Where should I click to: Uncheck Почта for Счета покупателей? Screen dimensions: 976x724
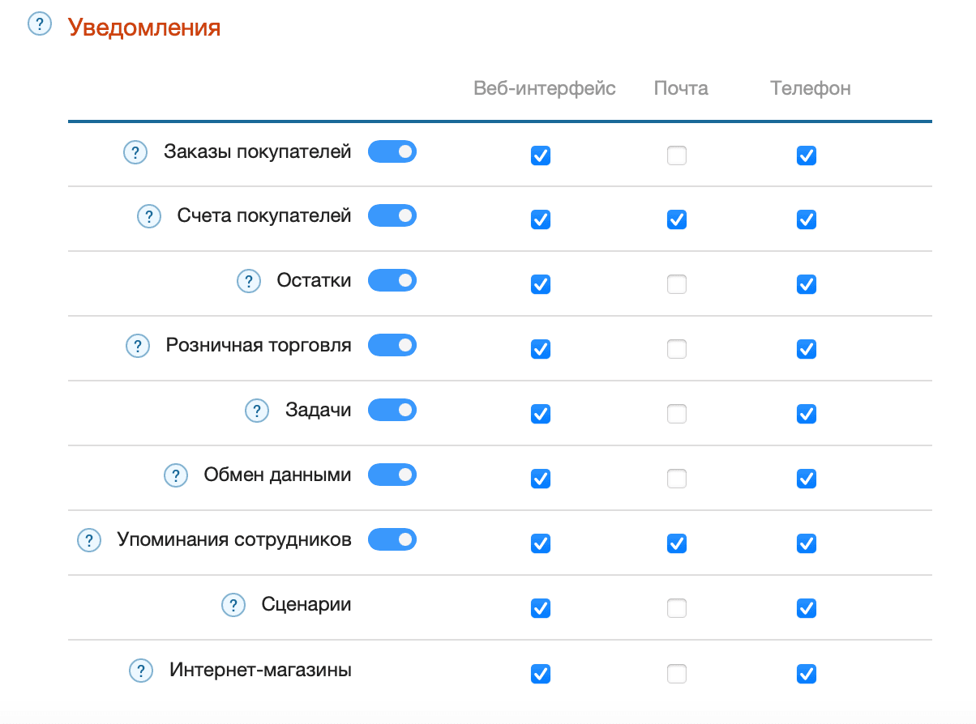(x=677, y=219)
